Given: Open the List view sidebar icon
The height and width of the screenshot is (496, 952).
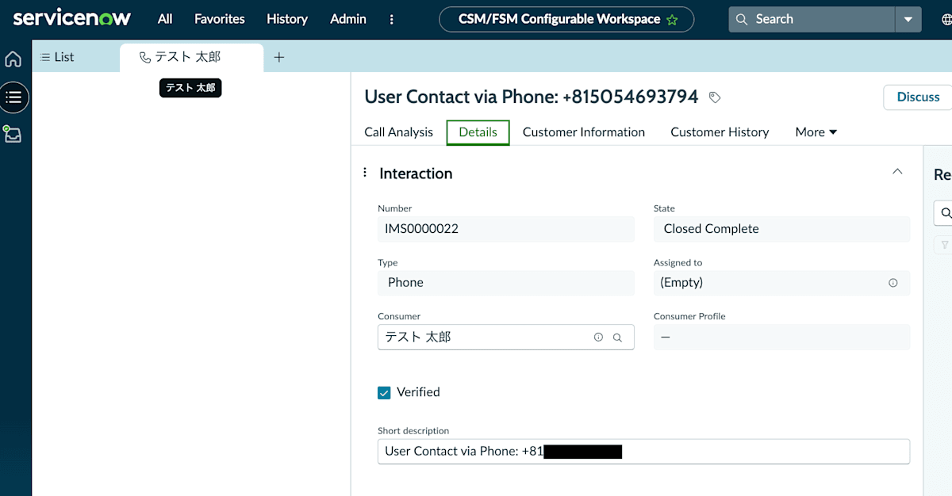Looking at the screenshot, I should pos(13,97).
